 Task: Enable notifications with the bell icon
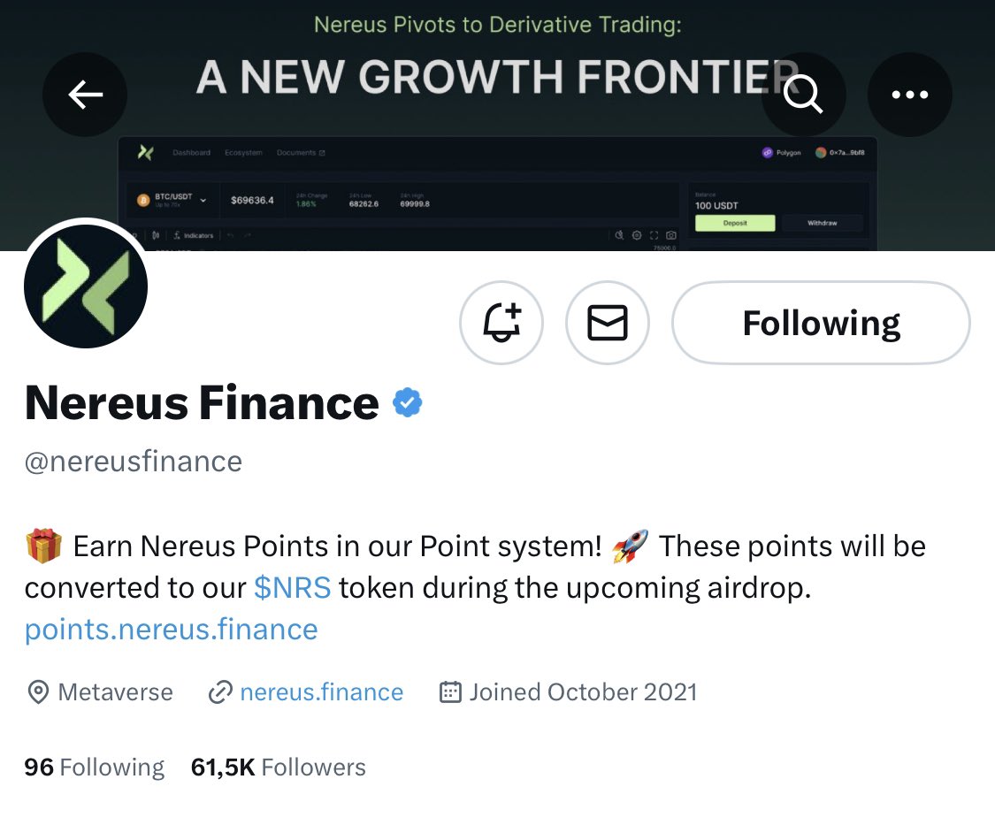pos(501,323)
